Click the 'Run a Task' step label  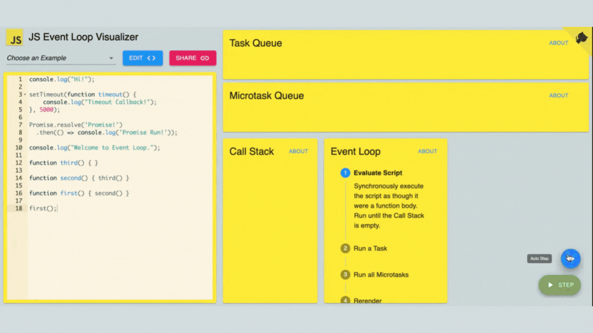click(x=370, y=248)
